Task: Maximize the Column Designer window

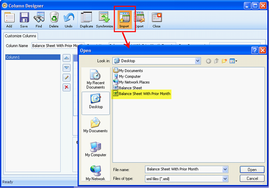Action: tap(255, 6)
